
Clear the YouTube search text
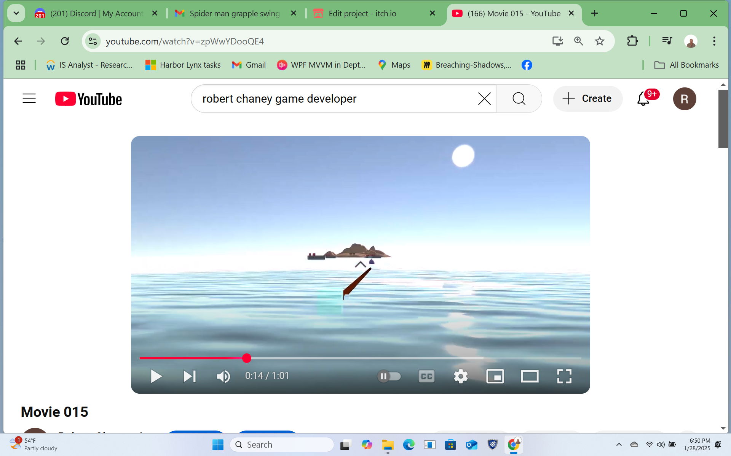[484, 99]
